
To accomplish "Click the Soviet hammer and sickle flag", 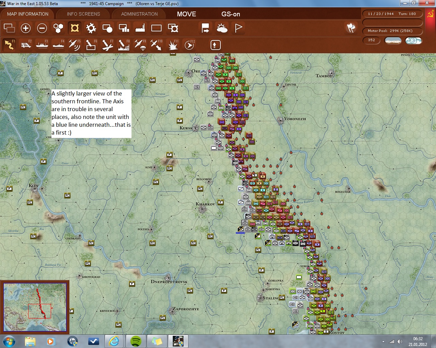I will click(431, 14).
